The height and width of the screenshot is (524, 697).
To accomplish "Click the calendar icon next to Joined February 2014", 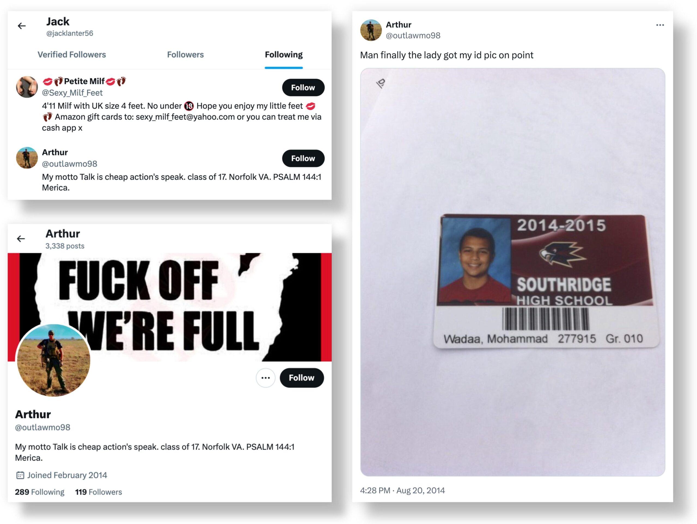I will (x=20, y=475).
